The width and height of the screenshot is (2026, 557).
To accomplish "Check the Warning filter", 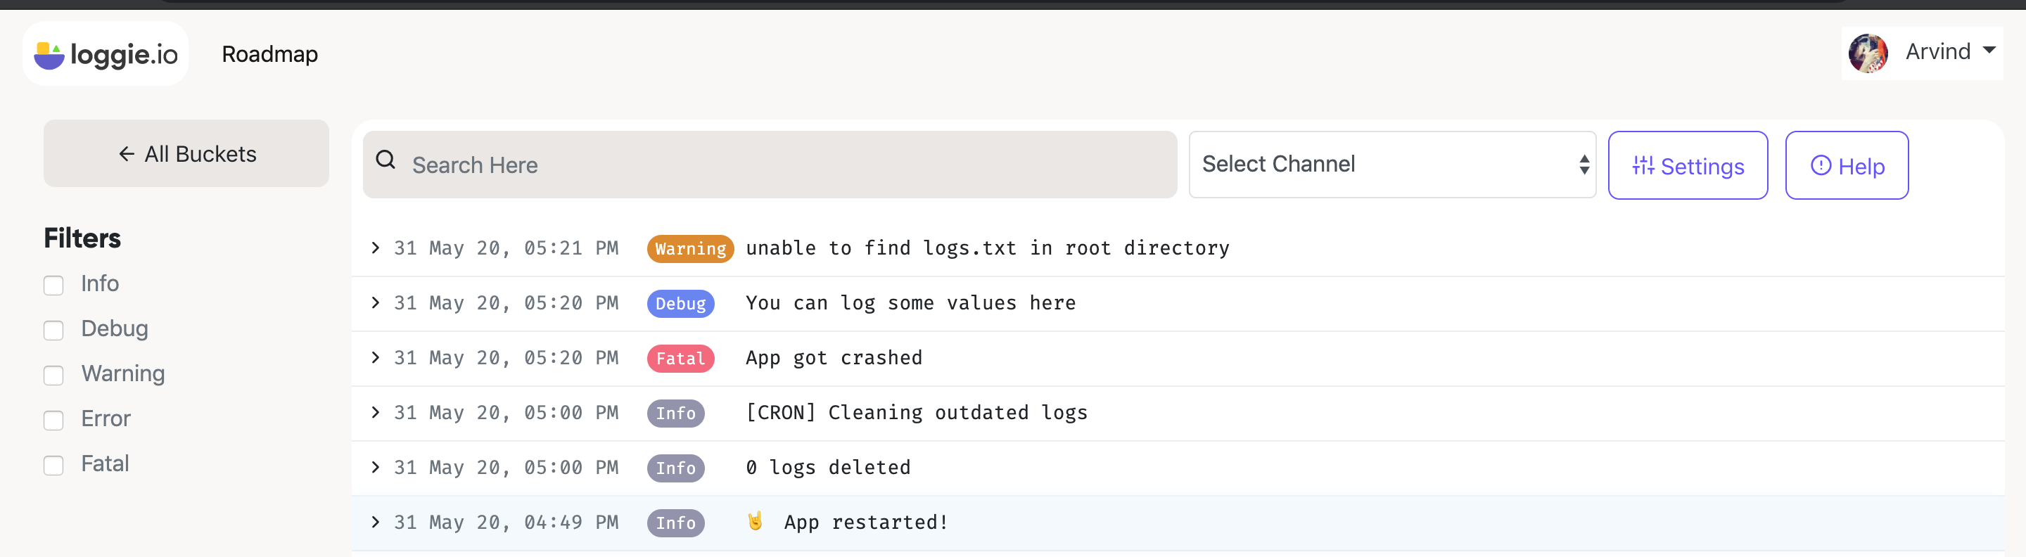I will [x=53, y=376].
